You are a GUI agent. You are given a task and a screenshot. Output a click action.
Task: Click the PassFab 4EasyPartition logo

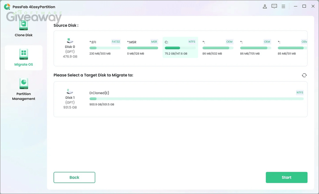(7, 7)
